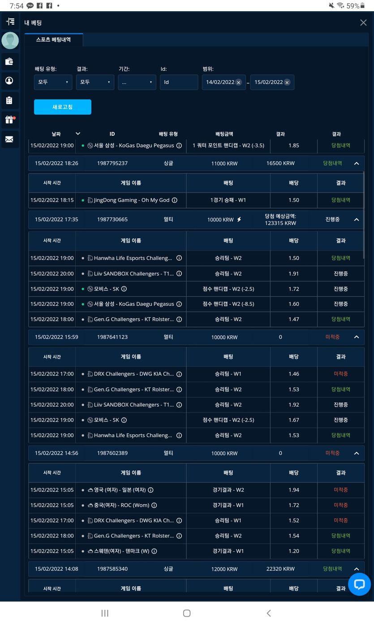The height and width of the screenshot is (624, 374).
Task: Show info for 모비스 - SK with odds 1.72
Action: pos(124,289)
